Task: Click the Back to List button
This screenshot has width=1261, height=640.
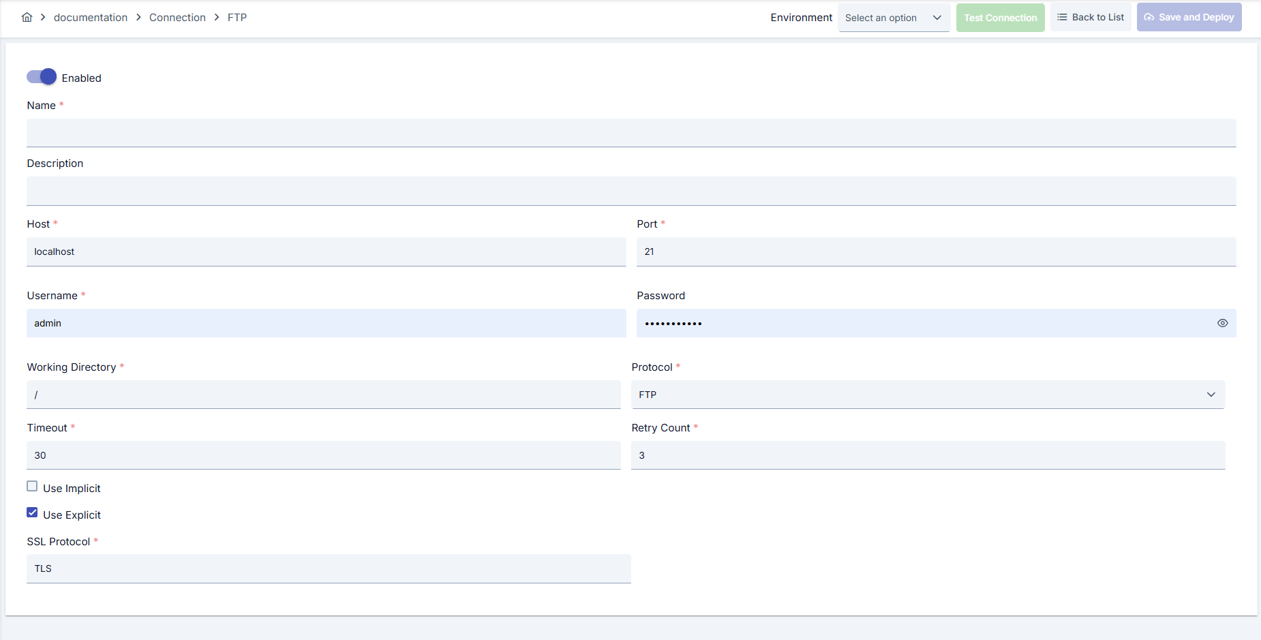Action: click(x=1091, y=17)
